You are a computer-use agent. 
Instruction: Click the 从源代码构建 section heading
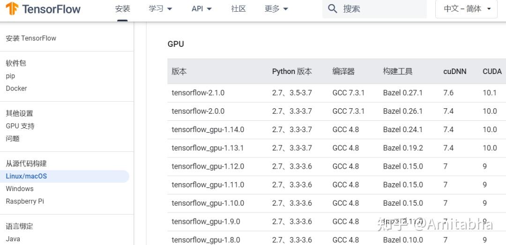tap(26, 163)
